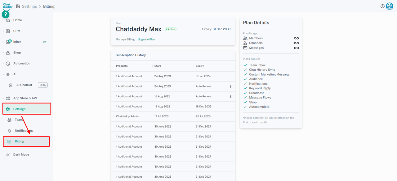Open the Inbox icon with 39 badge
The image size is (397, 181).
8,42
